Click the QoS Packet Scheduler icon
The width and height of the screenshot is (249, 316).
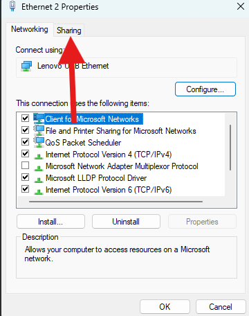point(39,142)
